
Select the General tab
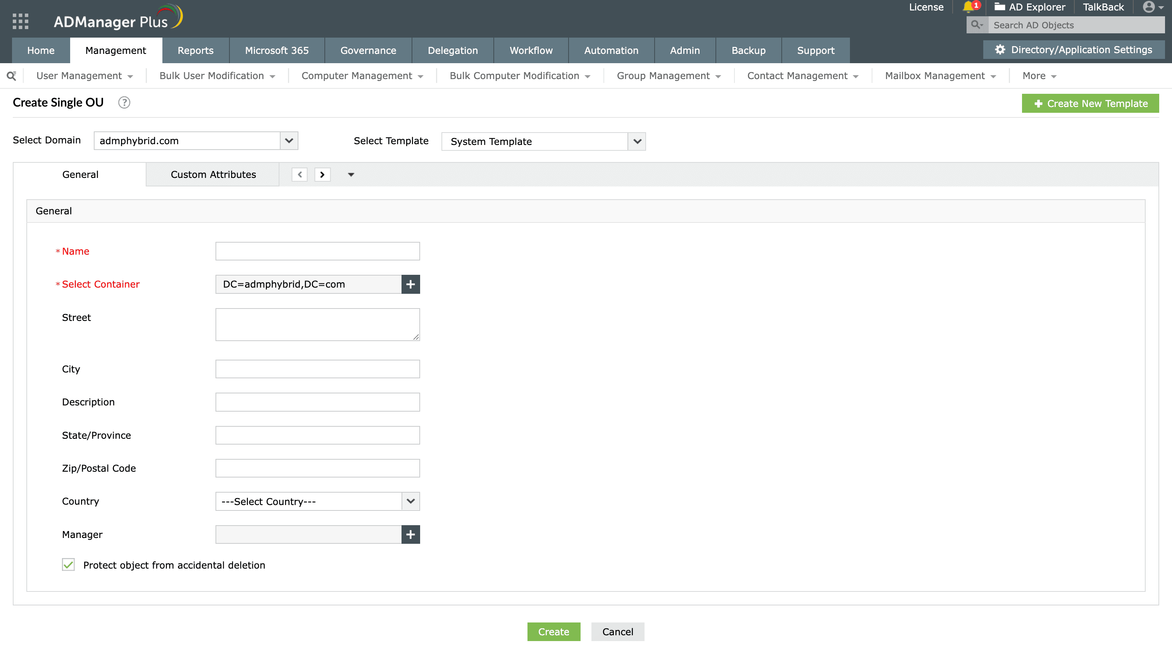click(x=80, y=174)
